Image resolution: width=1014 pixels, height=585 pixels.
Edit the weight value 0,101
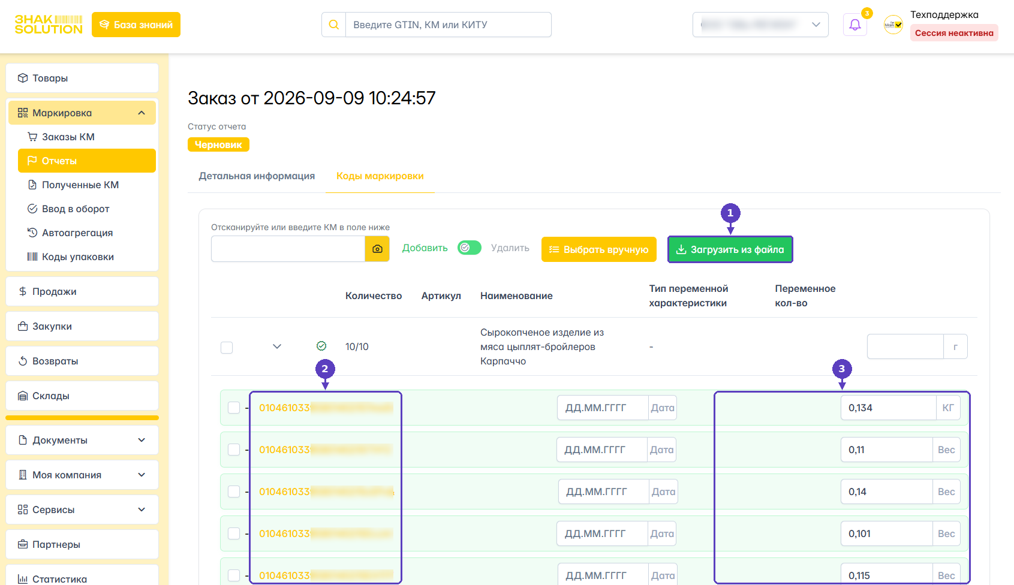click(x=886, y=533)
